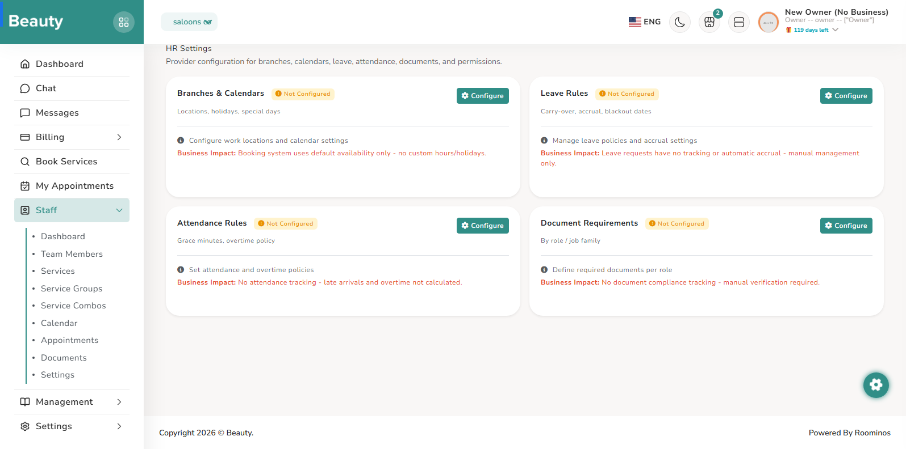This screenshot has width=906, height=449.
Task: Click the floating gear customizer button
Action: pyautogui.click(x=876, y=385)
